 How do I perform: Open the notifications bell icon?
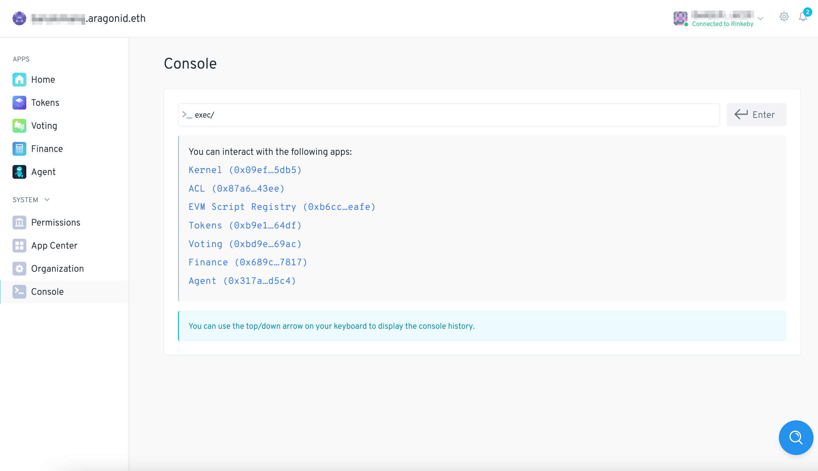pyautogui.click(x=803, y=16)
